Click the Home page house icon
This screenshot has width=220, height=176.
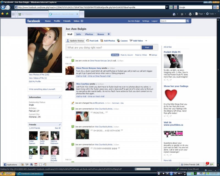coord(174,14)
